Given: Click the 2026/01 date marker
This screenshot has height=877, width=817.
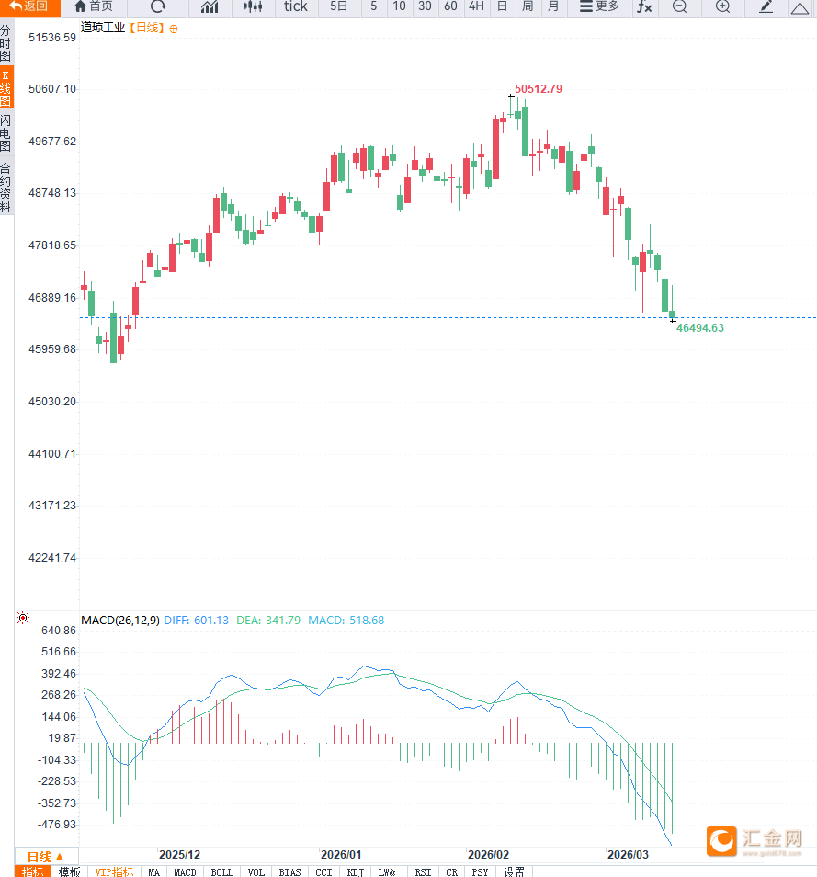Looking at the screenshot, I should (341, 855).
